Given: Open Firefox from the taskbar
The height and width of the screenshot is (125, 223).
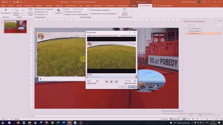Looking at the screenshot, I should coord(18,123).
